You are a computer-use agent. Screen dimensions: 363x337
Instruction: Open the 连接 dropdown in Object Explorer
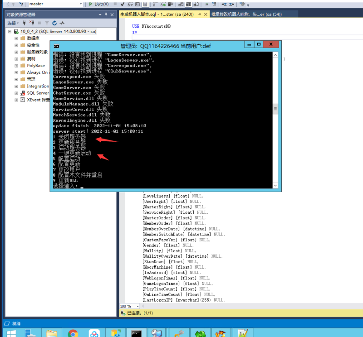pyautogui.click(x=13, y=23)
